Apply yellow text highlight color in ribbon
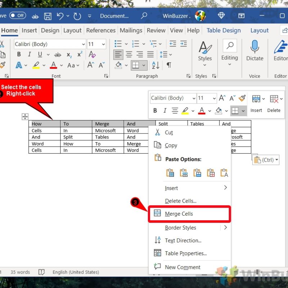The width and height of the screenshot is (288, 288). [36, 65]
